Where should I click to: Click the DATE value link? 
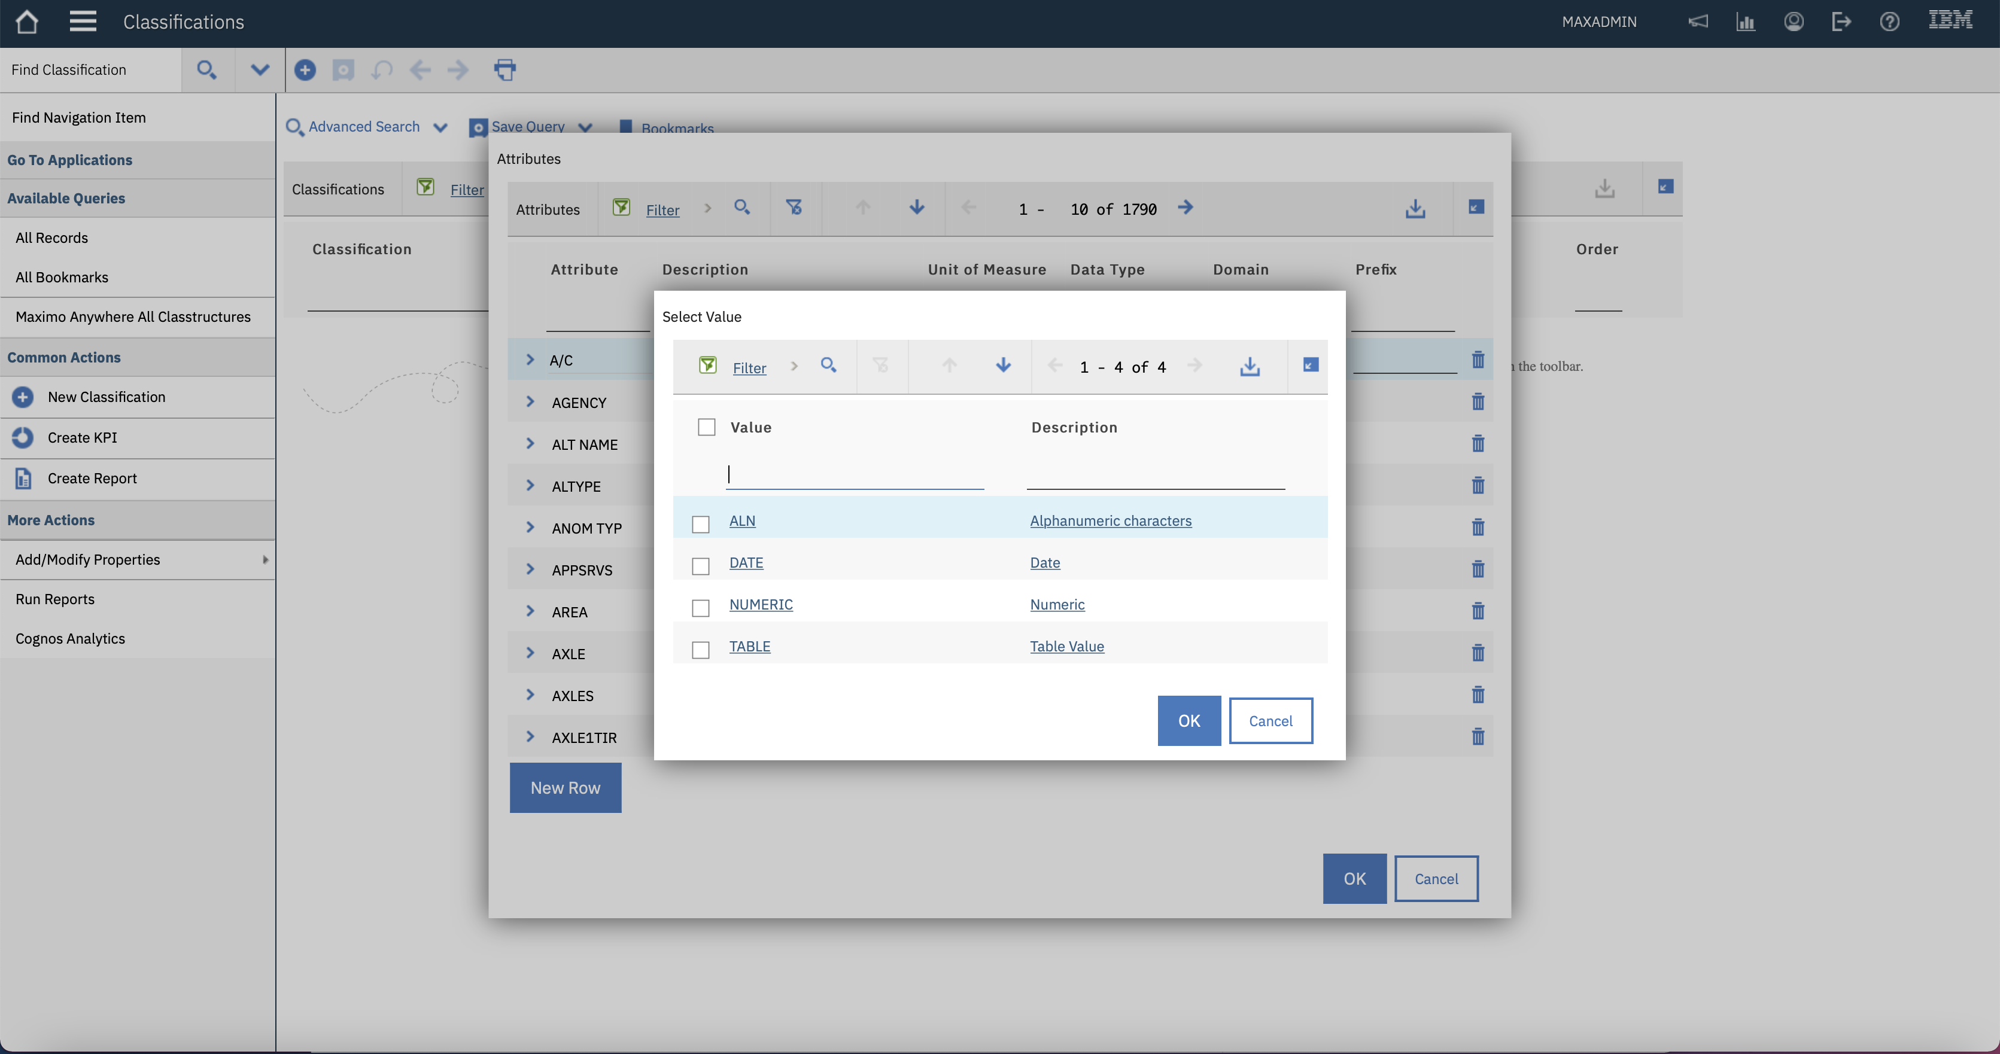click(x=745, y=563)
